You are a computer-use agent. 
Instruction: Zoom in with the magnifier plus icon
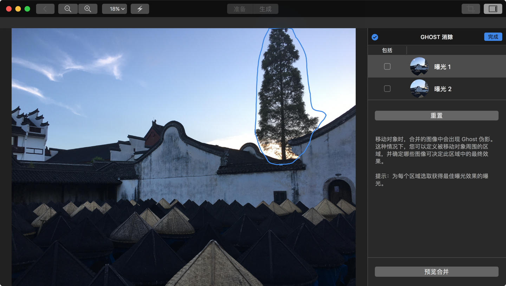click(x=88, y=9)
